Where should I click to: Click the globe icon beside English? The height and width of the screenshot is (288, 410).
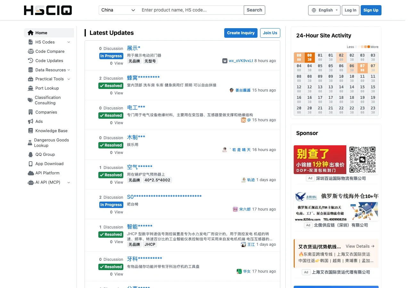[x=314, y=10]
